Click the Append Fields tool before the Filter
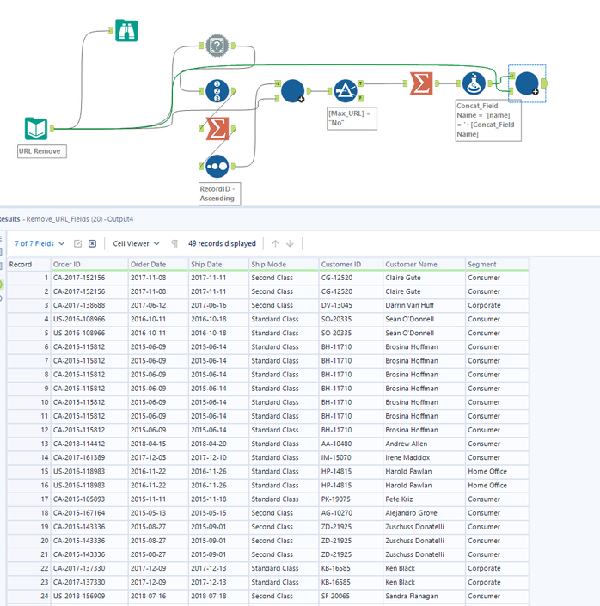 click(x=292, y=91)
